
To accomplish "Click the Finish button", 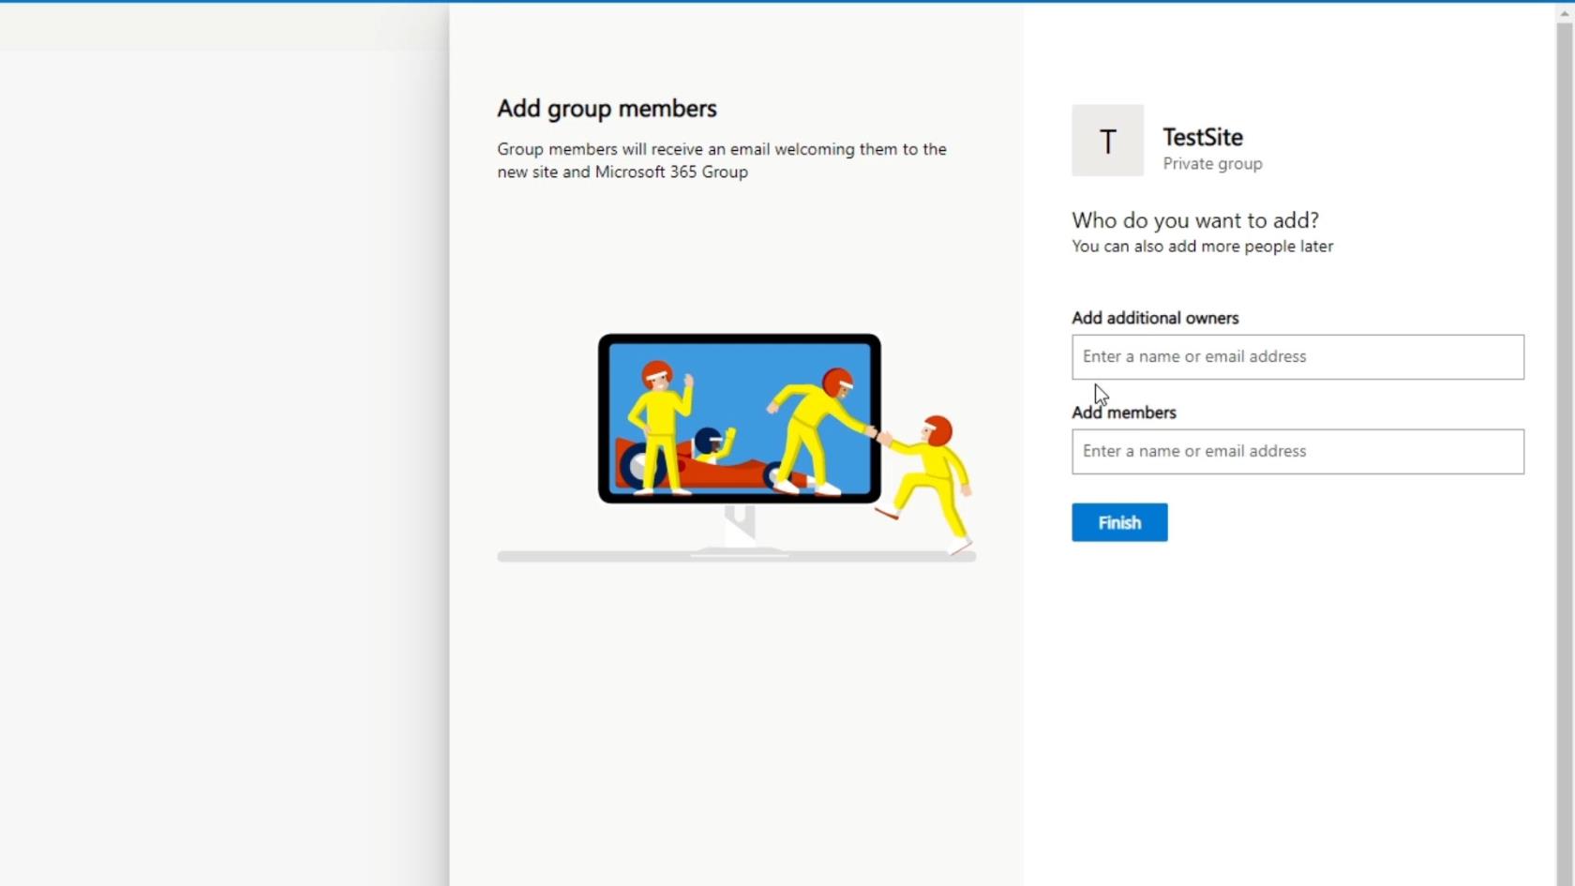I will (1119, 522).
